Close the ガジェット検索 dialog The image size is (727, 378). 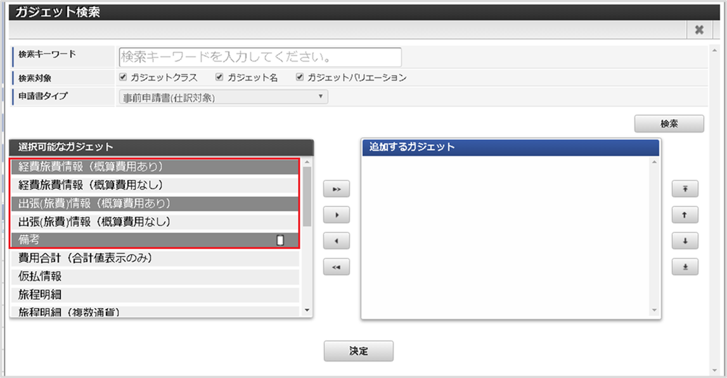point(698,29)
